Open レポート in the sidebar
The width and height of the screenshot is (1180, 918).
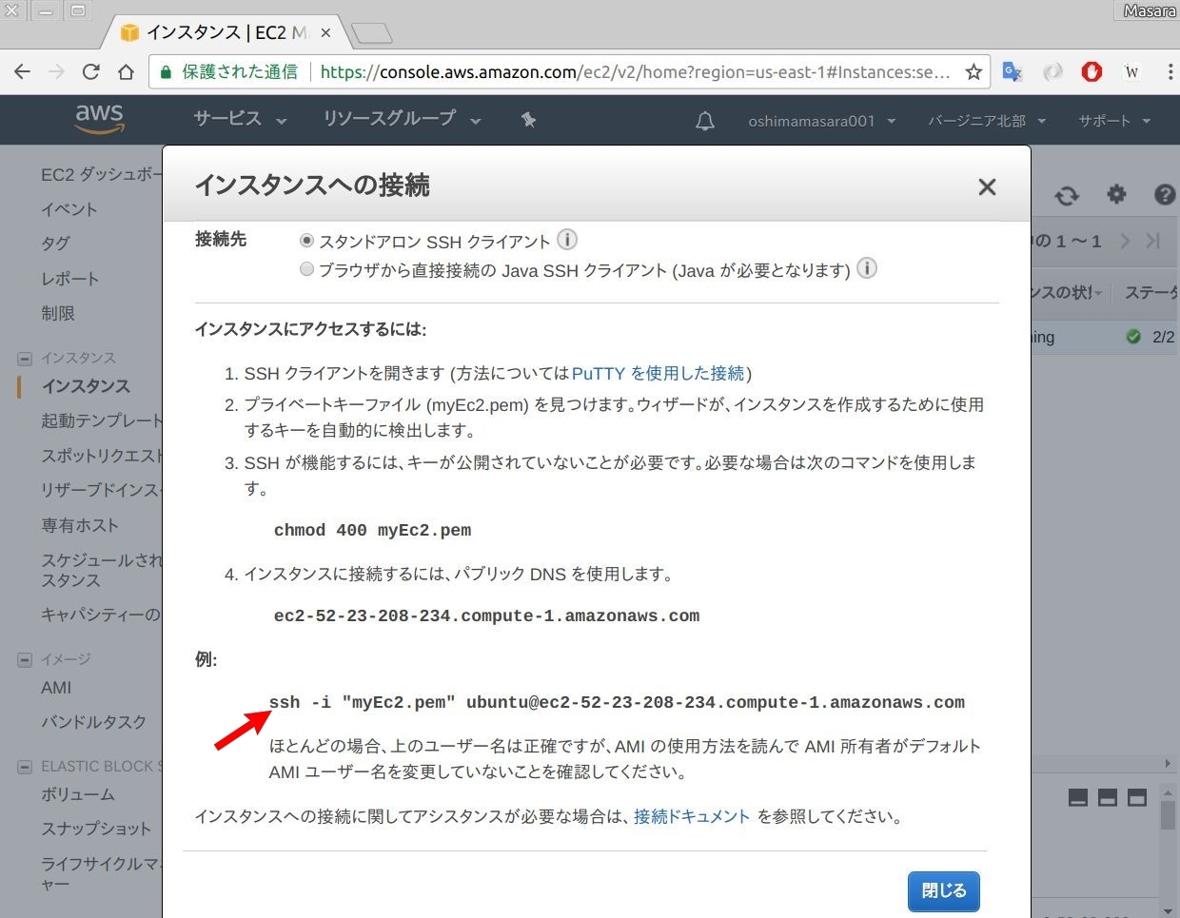pyautogui.click(x=70, y=279)
